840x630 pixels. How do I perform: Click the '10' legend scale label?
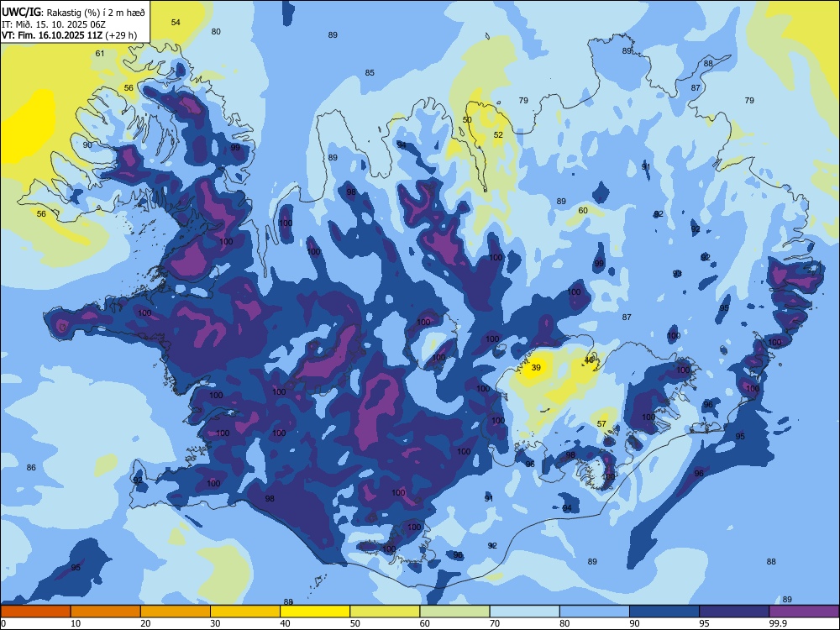click(76, 623)
